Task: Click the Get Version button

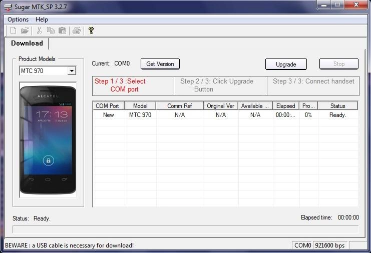Action: 160,64
